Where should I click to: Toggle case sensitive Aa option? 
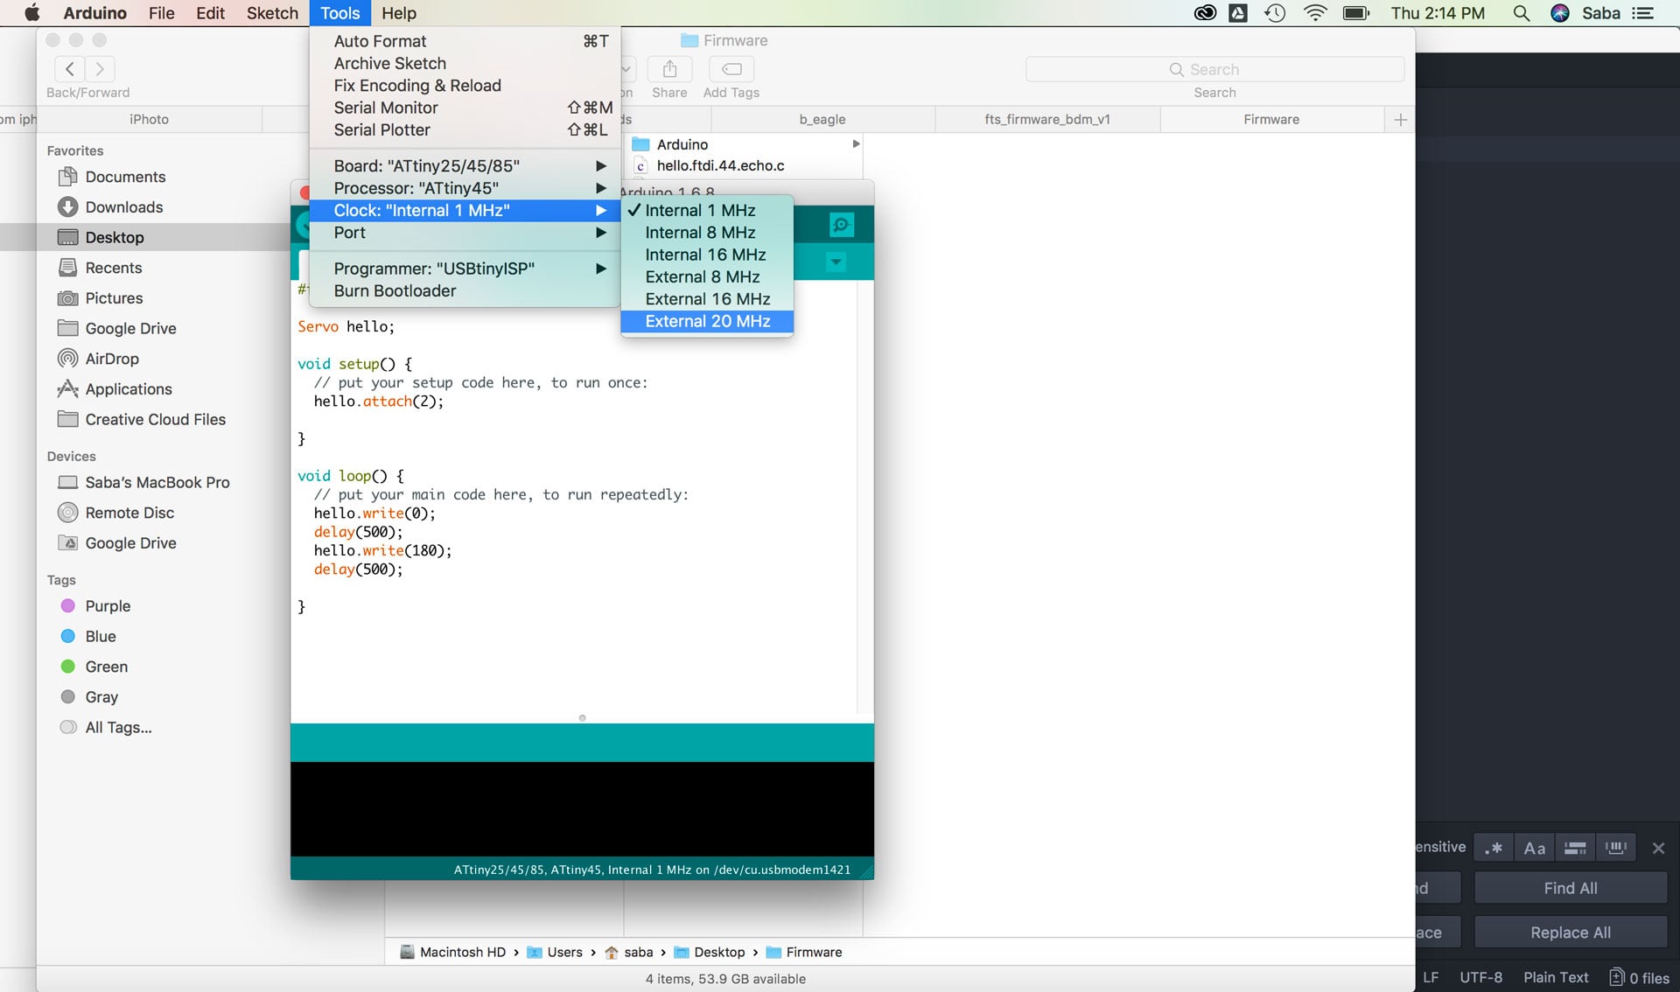pyautogui.click(x=1535, y=849)
